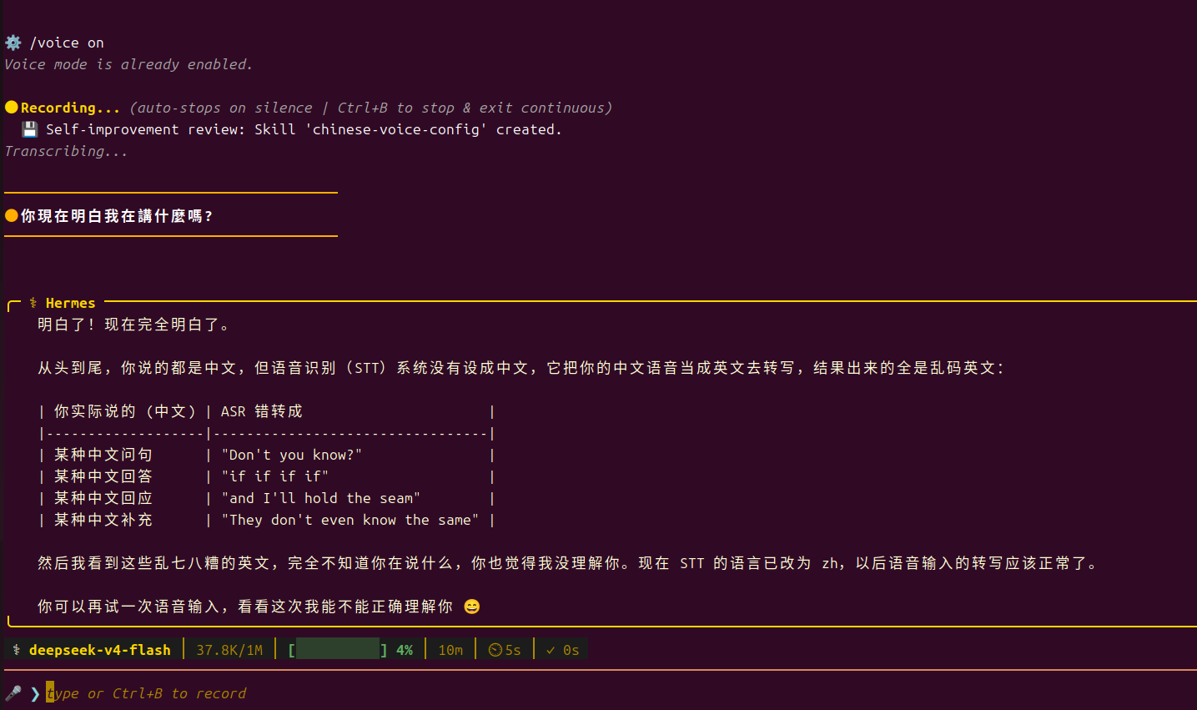Click the 'chinese-voice-config' skill name

click(x=396, y=129)
